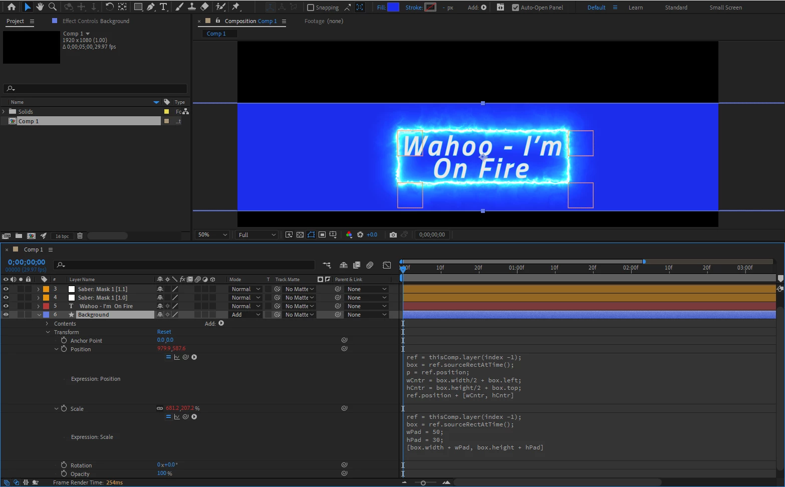785x487 pixels.
Task: Select the Rectangle shape tool
Action: pos(138,7)
